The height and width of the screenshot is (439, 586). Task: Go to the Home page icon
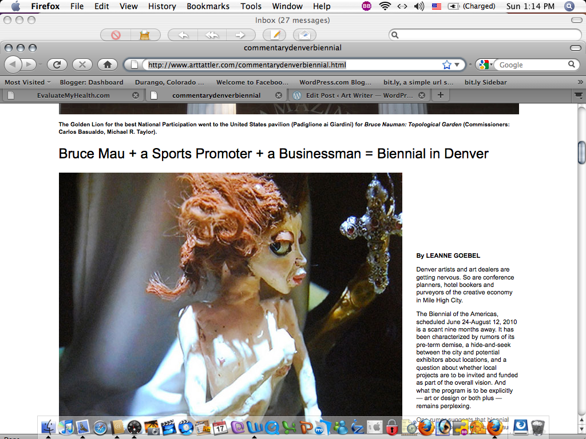pyautogui.click(x=107, y=65)
